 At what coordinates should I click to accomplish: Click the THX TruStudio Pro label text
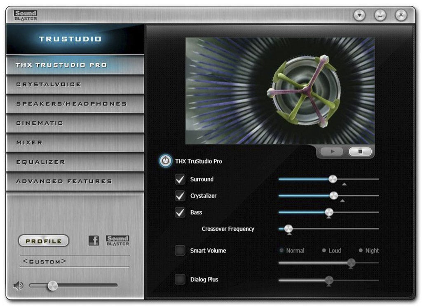199,161
